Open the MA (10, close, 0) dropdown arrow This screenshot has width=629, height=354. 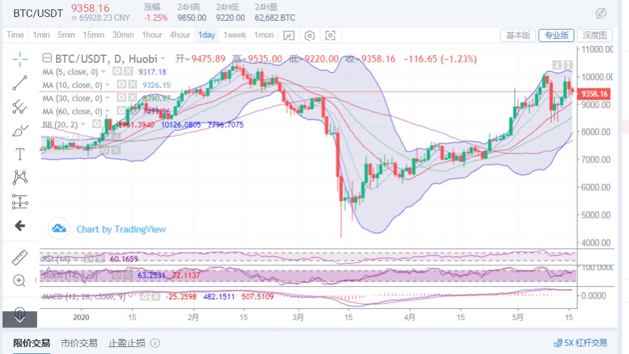coord(108,86)
